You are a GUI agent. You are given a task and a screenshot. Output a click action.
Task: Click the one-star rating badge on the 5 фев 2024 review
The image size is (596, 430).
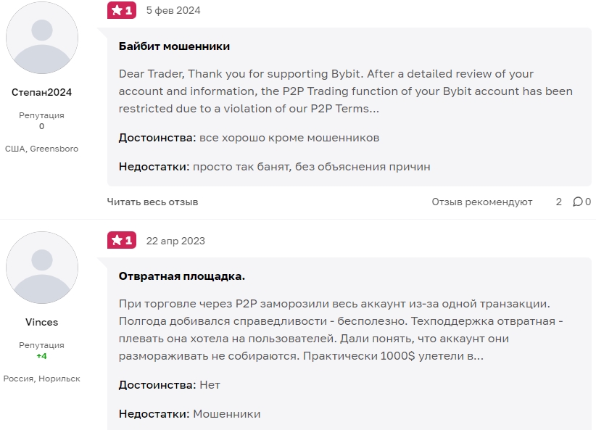(x=122, y=11)
